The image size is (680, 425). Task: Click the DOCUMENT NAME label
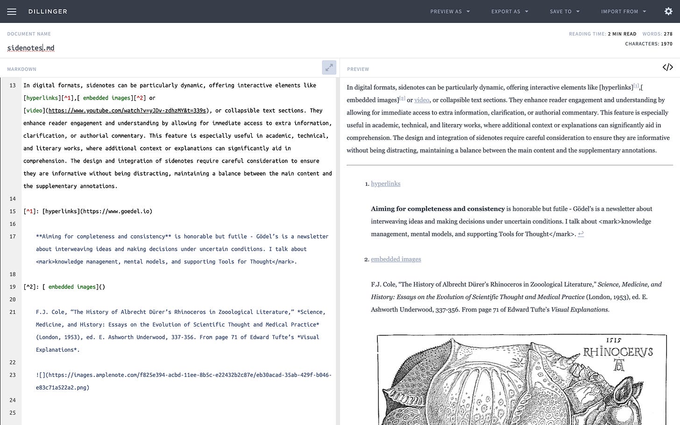coord(29,34)
